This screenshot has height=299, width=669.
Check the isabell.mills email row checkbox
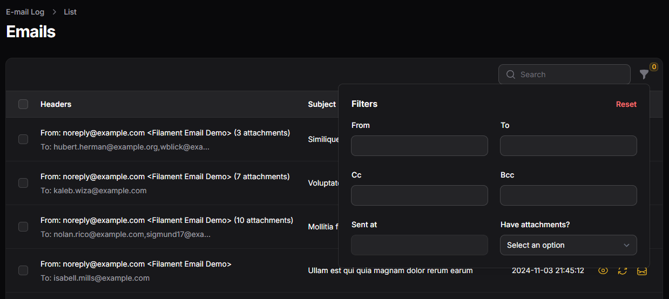coord(23,270)
